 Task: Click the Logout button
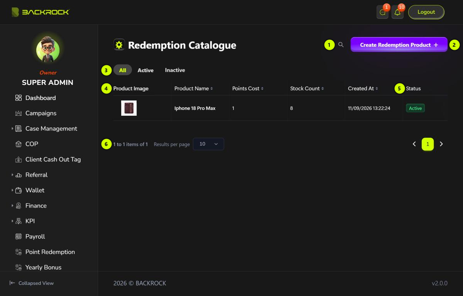pyautogui.click(x=426, y=12)
